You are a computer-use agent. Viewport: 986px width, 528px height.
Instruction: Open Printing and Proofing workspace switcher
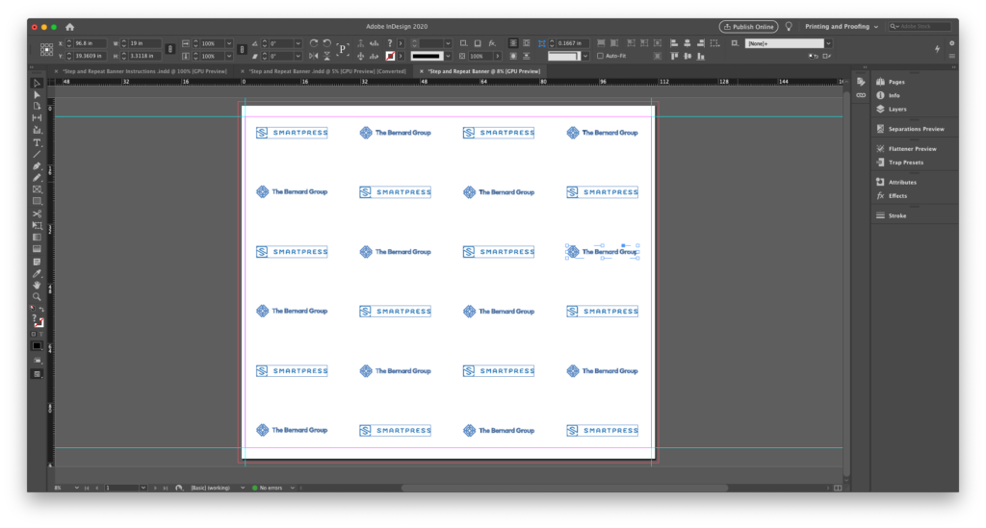(842, 26)
